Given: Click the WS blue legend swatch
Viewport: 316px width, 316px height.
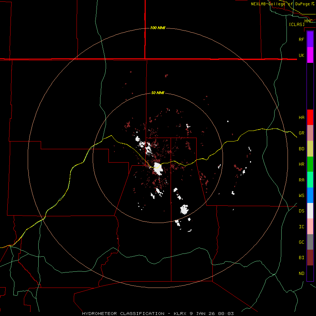Looking at the screenshot, I should 310,195.
